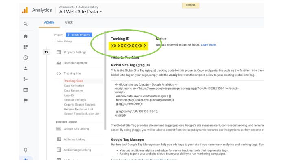Open Ad Exchange Linking
The width and height of the screenshot is (293, 165).
(77, 150)
